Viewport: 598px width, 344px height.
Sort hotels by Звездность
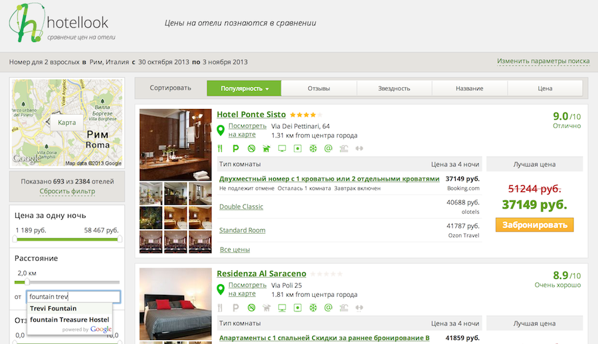pyautogui.click(x=394, y=88)
